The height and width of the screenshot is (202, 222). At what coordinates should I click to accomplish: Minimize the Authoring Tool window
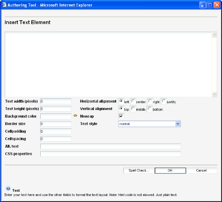(202, 5)
